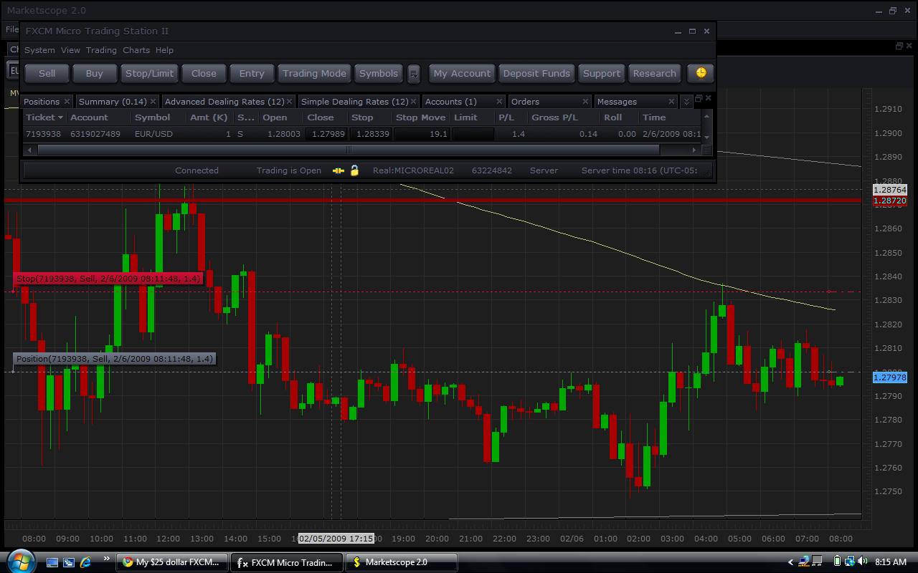The width and height of the screenshot is (918, 573).
Task: Close the Messages tab with its X
Action: coord(671,102)
